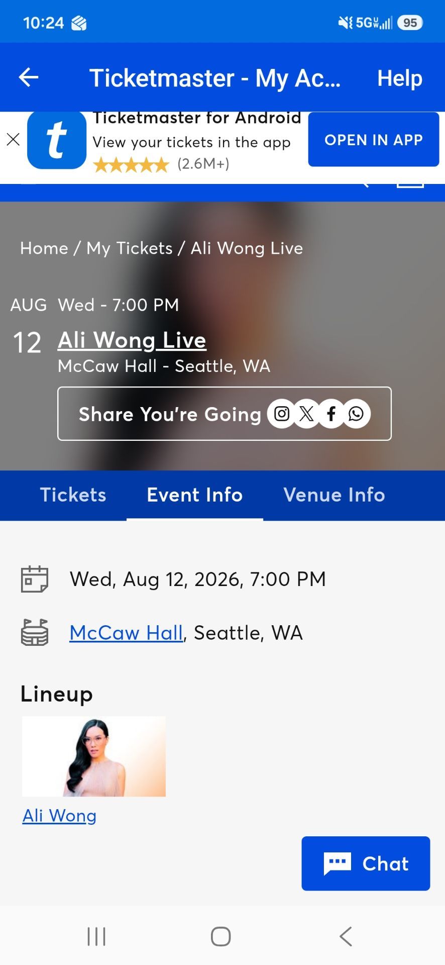Open the Ali Wong Live event title link
This screenshot has height=965, width=445.
(x=132, y=340)
